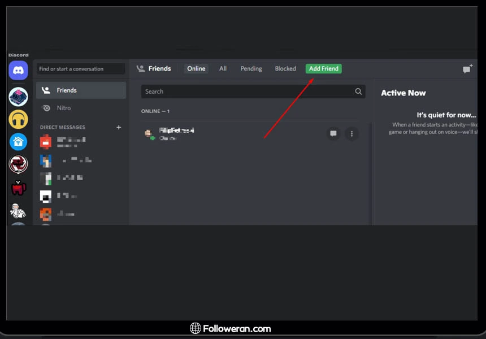
Task: Open the Blocked users tab
Action: point(285,69)
